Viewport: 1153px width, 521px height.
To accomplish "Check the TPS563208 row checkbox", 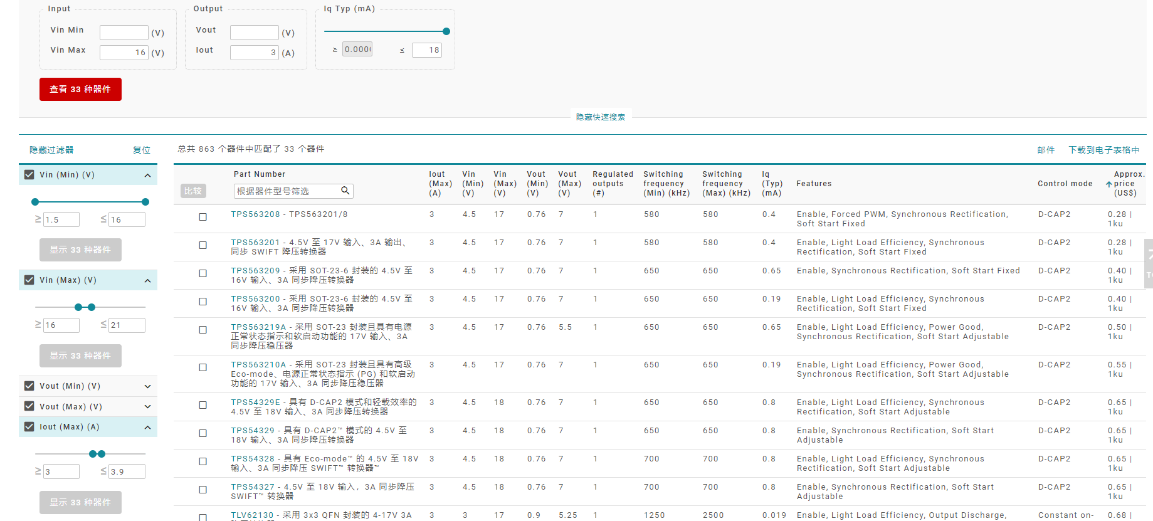I will (x=203, y=217).
